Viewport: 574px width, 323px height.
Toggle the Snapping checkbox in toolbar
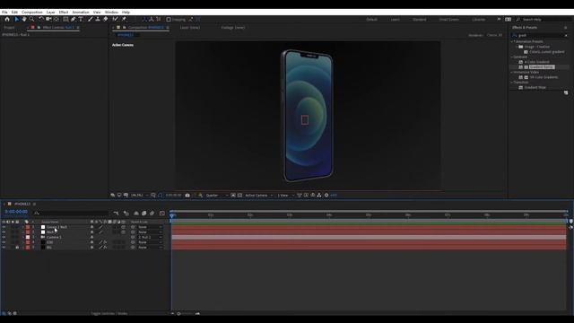point(169,20)
